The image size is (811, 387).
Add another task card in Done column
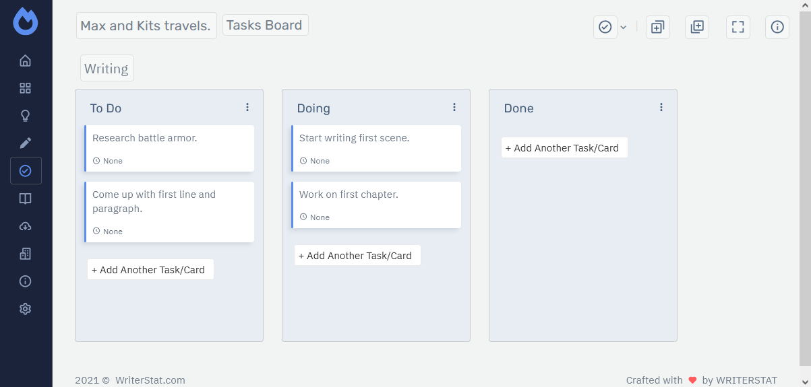point(564,148)
